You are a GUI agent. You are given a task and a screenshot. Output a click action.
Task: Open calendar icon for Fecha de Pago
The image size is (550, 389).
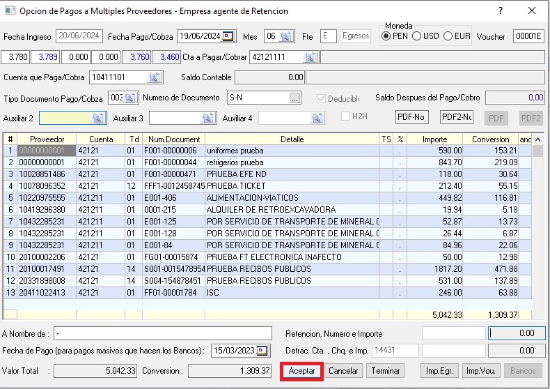pos(262,351)
